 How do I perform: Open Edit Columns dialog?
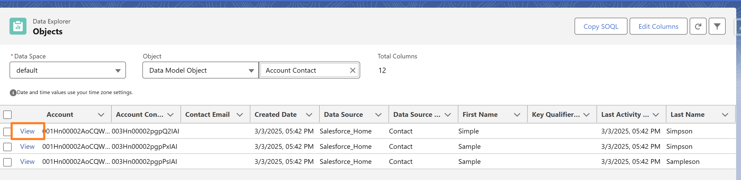pos(658,26)
